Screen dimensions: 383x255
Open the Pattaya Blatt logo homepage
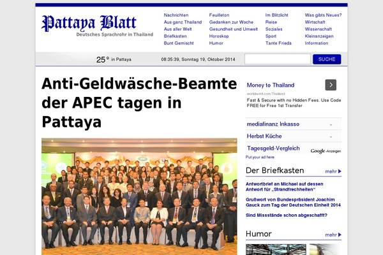[x=89, y=23]
